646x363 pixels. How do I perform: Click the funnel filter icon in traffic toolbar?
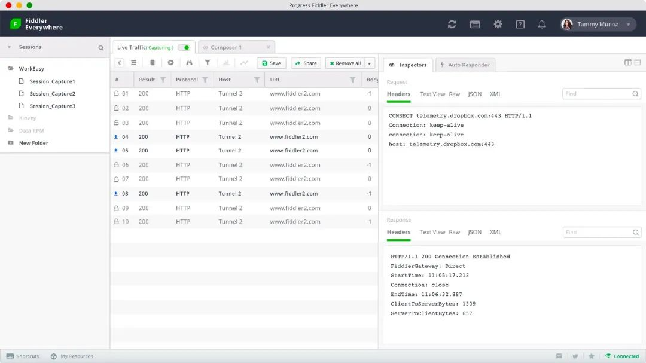208,63
